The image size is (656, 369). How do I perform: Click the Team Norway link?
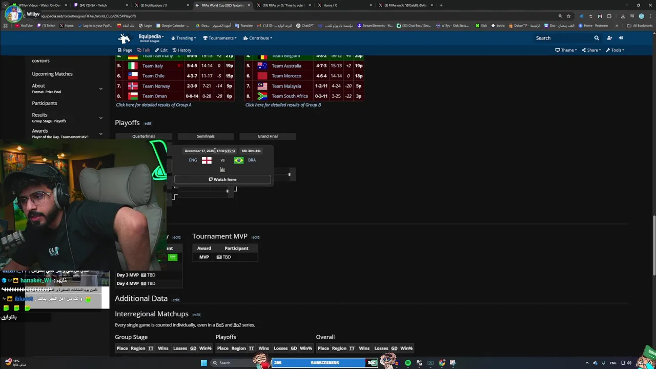click(x=156, y=86)
